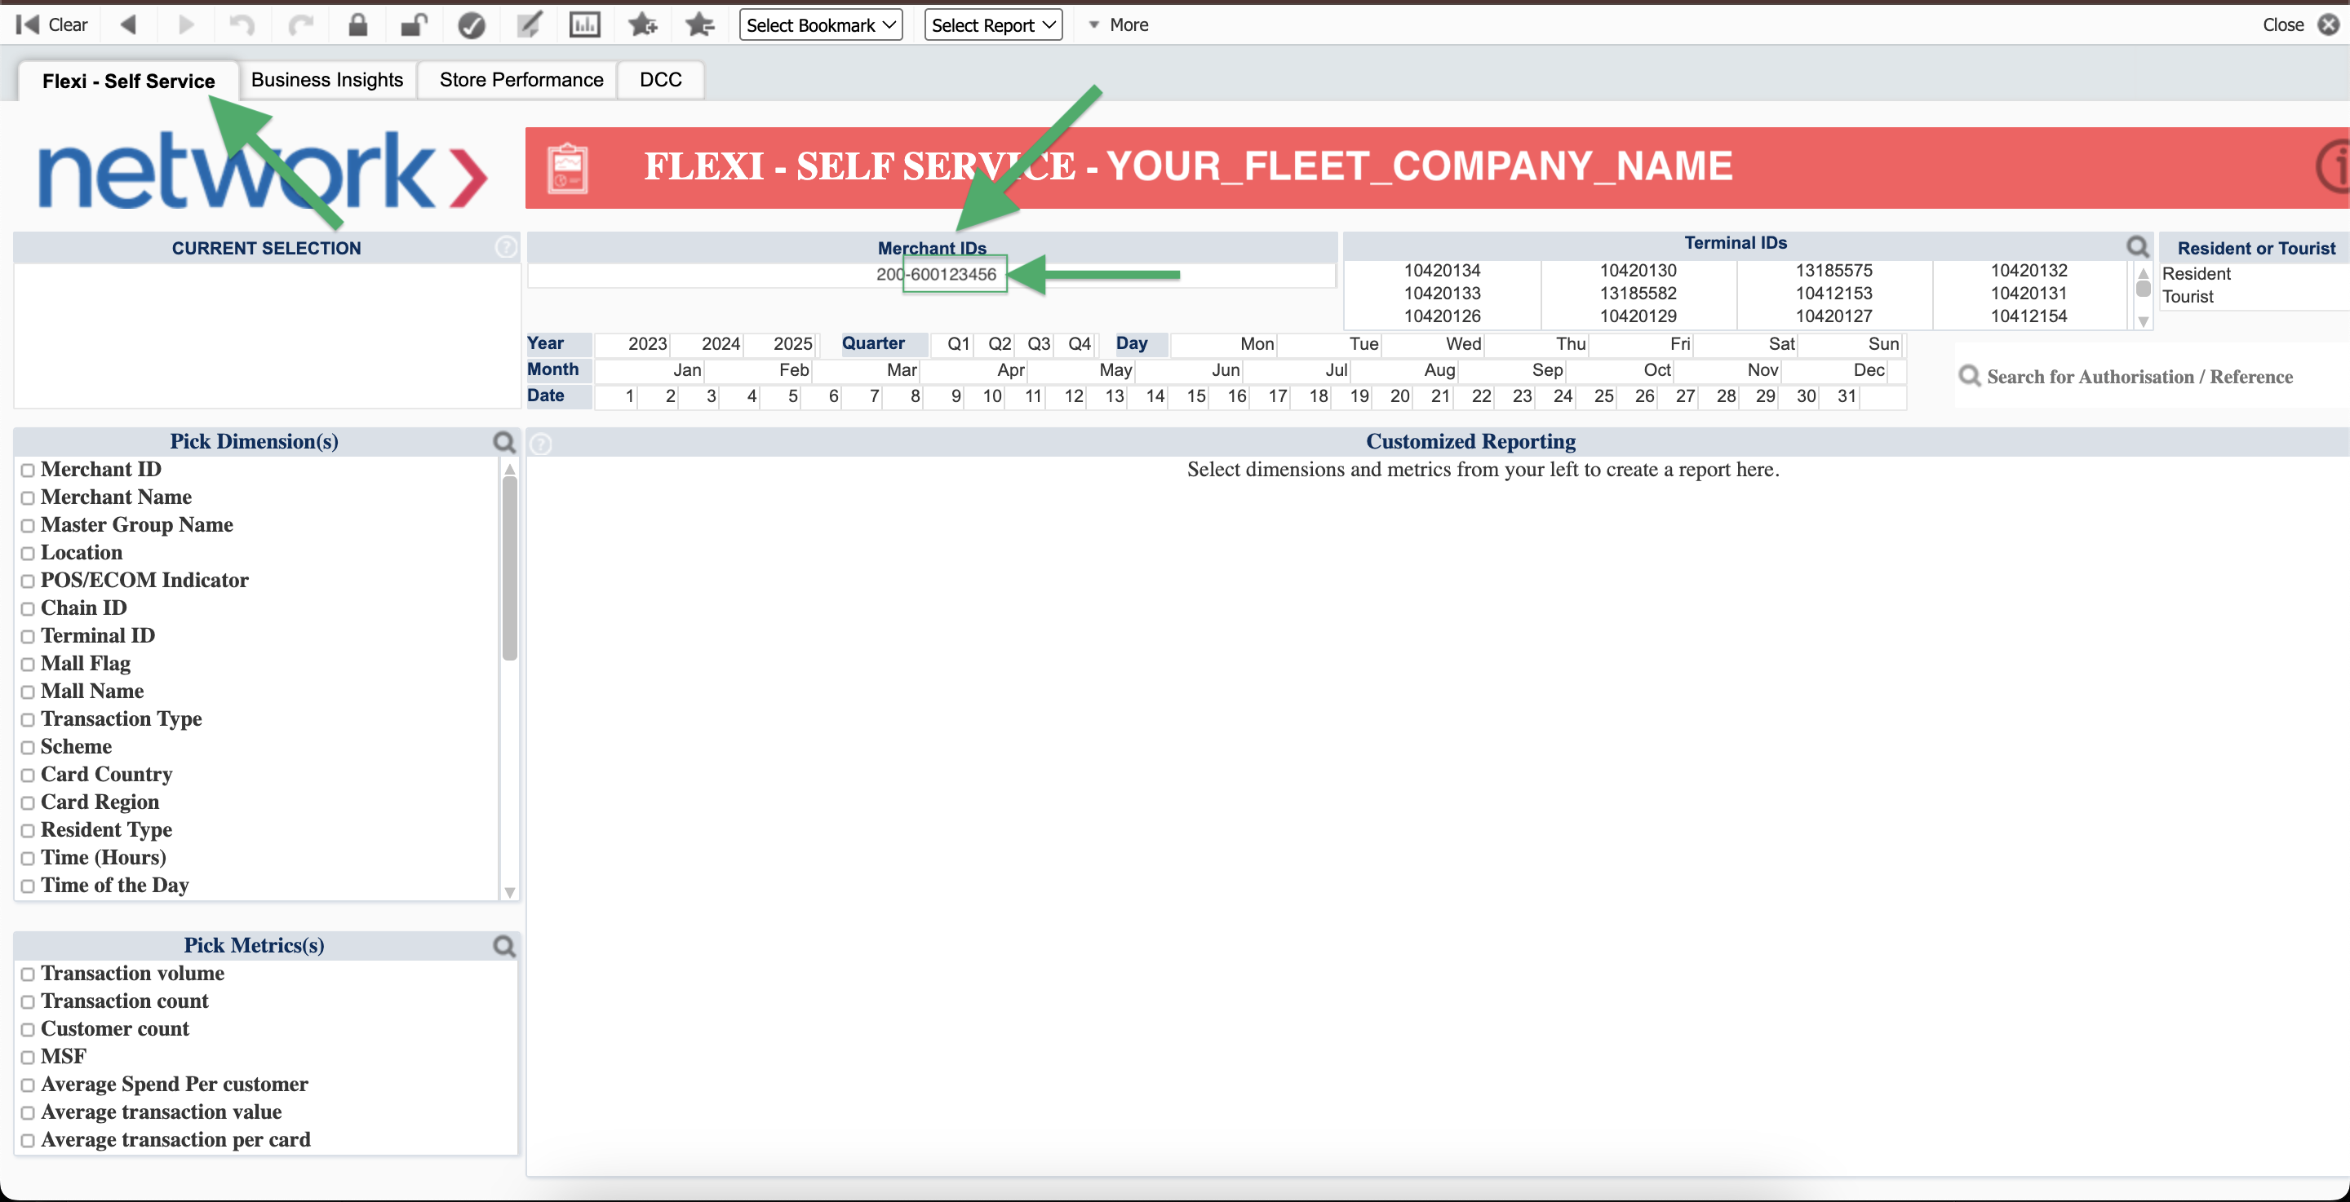Screen dimensions: 2350x1202
Task: Click the info icon in the red banner
Action: pos(2334,167)
